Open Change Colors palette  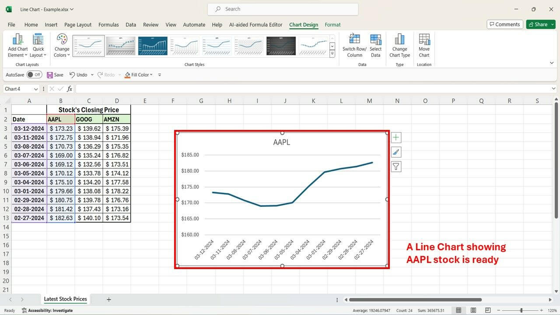click(x=62, y=45)
